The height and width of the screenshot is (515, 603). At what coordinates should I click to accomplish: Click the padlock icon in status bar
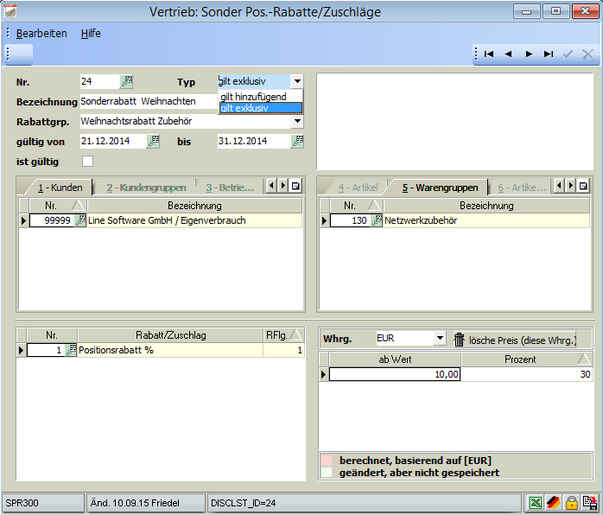[571, 503]
